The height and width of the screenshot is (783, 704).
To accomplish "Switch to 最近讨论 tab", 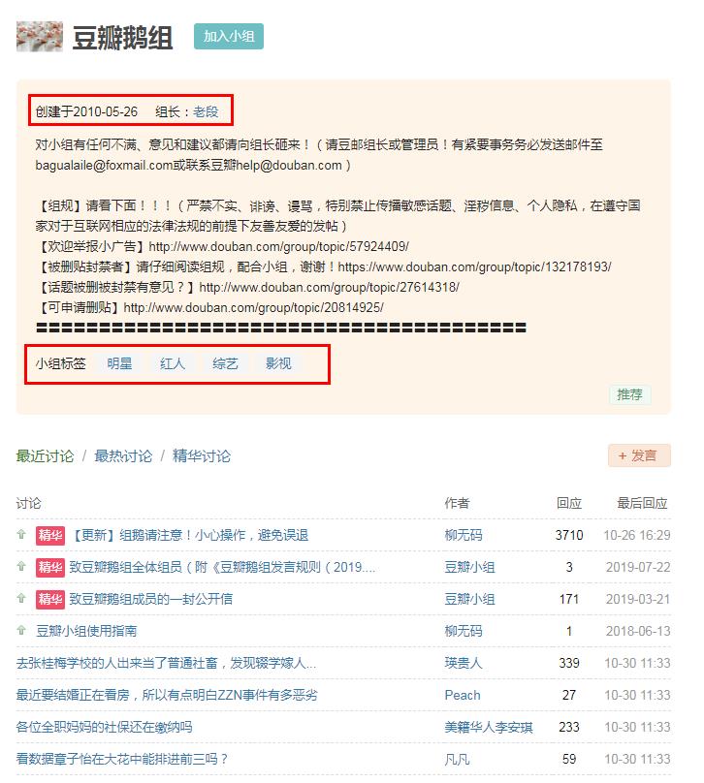I will (x=45, y=455).
